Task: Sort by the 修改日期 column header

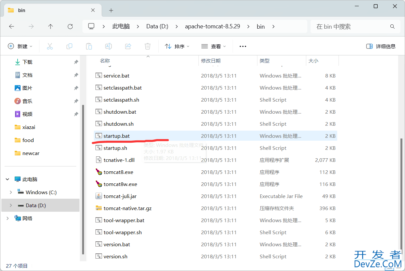Action: click(211, 61)
